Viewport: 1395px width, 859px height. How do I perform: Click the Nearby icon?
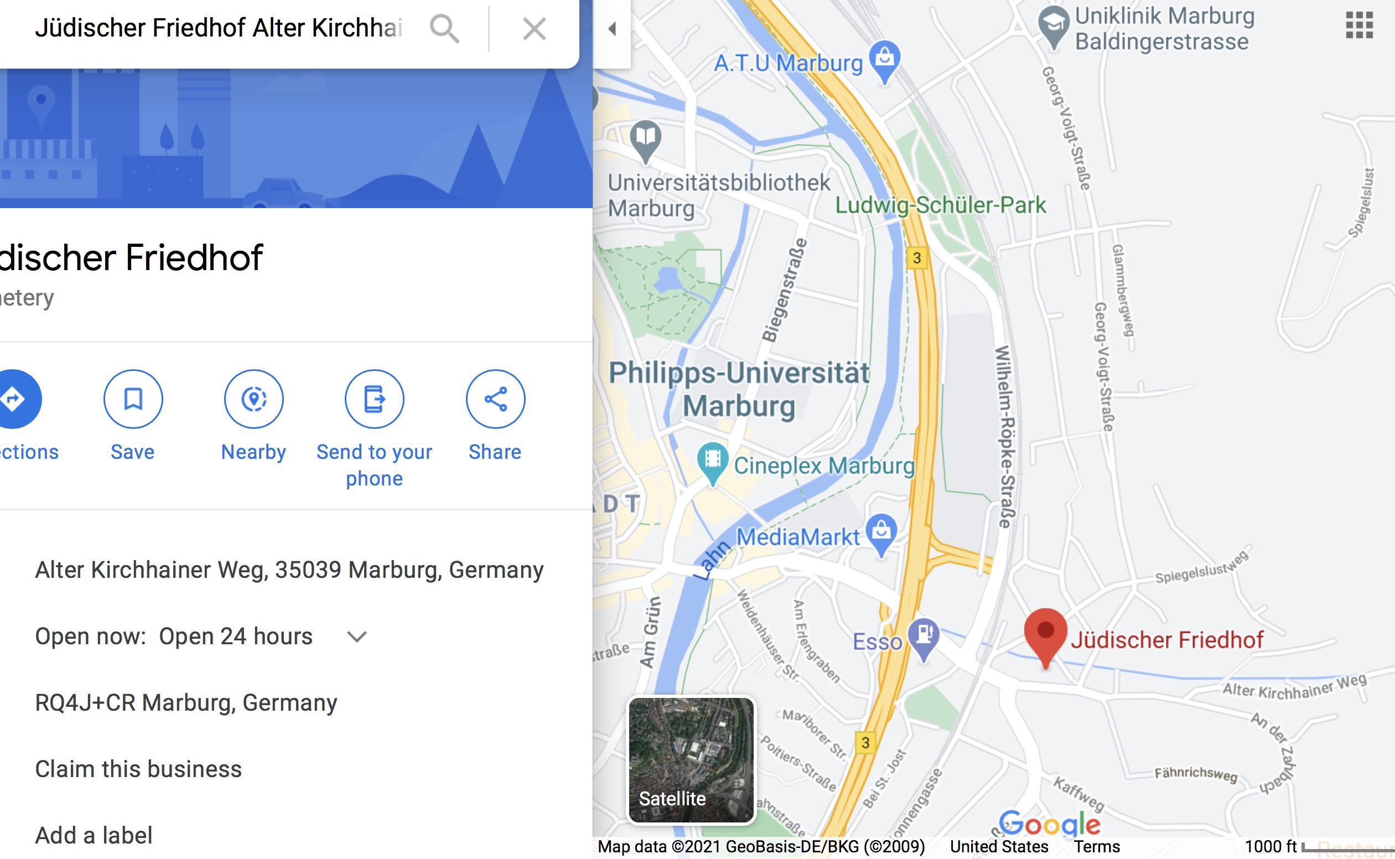(x=254, y=399)
